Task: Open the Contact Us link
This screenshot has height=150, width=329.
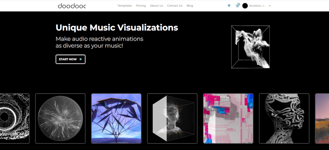Action: coord(175,6)
